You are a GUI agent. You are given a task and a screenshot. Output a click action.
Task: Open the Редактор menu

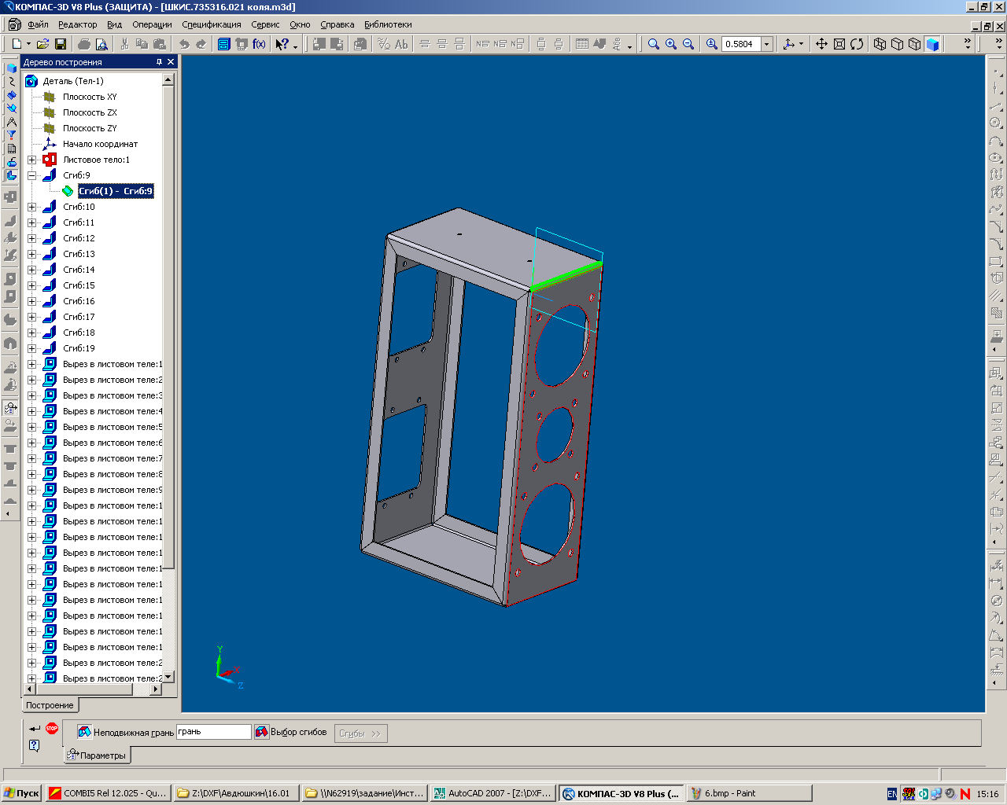pos(78,24)
